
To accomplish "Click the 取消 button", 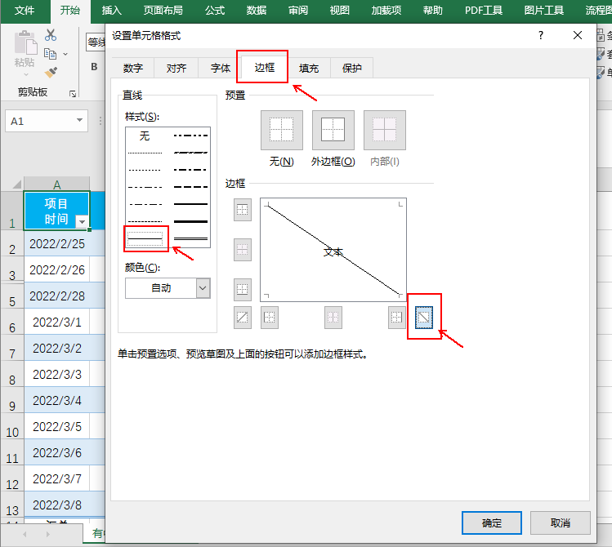I will [x=560, y=523].
